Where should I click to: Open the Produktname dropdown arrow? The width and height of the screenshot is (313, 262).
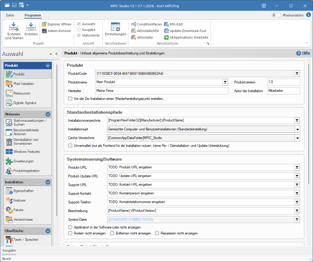[x=225, y=82]
